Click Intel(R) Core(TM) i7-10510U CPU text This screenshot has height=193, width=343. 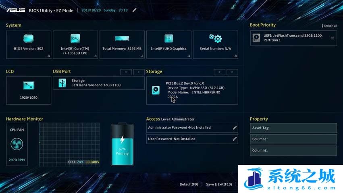click(75, 51)
